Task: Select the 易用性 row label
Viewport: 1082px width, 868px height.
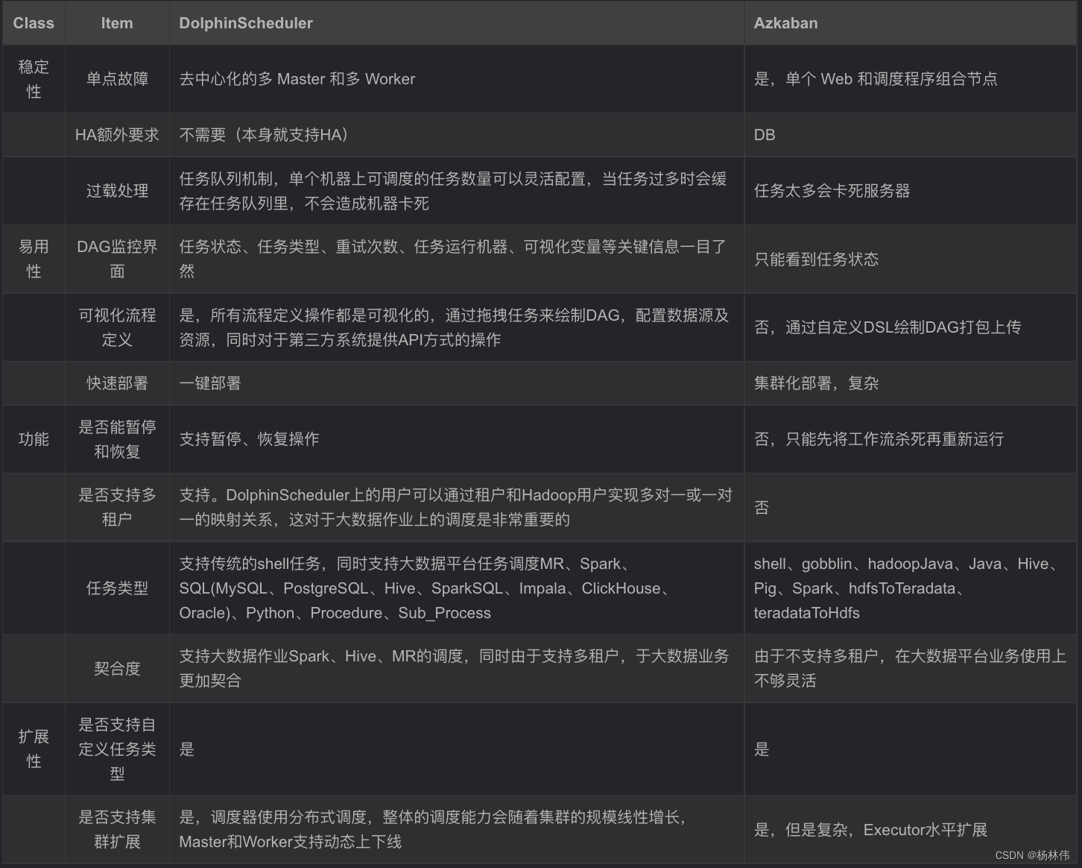Action: (x=33, y=259)
